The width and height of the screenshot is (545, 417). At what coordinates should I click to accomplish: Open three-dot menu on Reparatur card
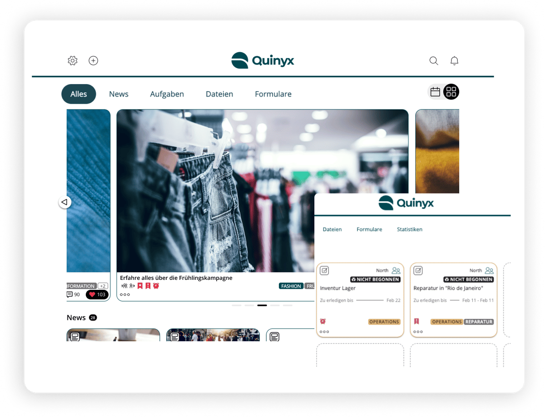(418, 332)
